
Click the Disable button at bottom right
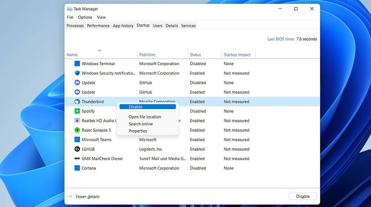pyautogui.click(x=303, y=196)
